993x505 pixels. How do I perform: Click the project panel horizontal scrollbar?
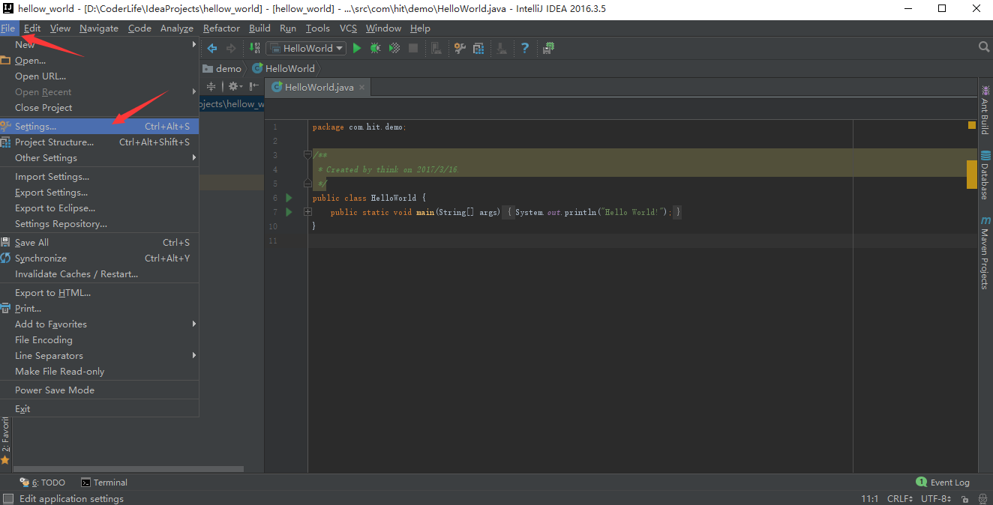[x=129, y=469]
